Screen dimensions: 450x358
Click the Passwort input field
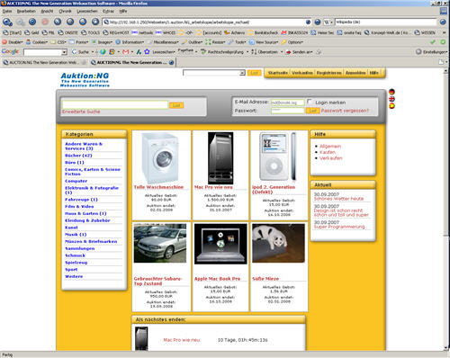288,111
